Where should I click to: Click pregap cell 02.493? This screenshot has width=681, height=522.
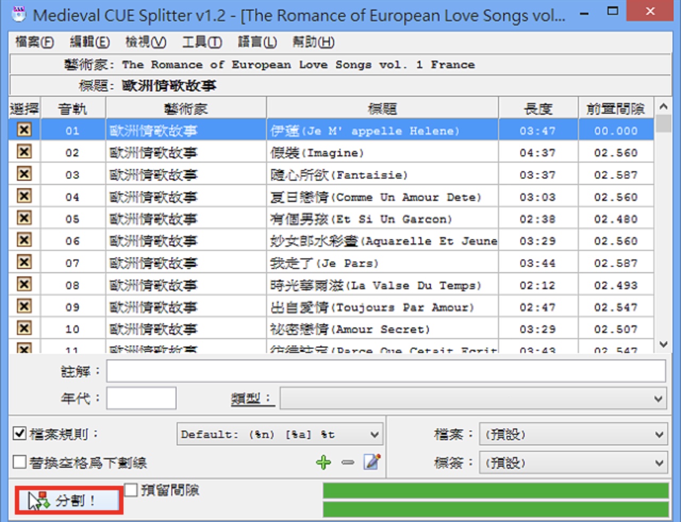[x=616, y=285]
